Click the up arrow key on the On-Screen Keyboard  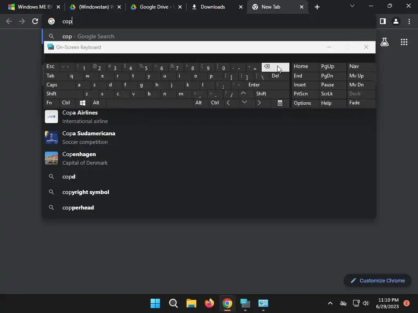click(x=243, y=94)
